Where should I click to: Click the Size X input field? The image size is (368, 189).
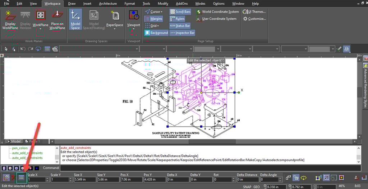85,180
